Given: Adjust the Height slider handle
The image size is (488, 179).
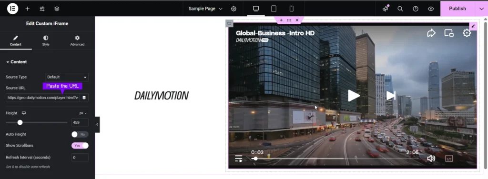Looking at the screenshot, I should tap(20, 122).
